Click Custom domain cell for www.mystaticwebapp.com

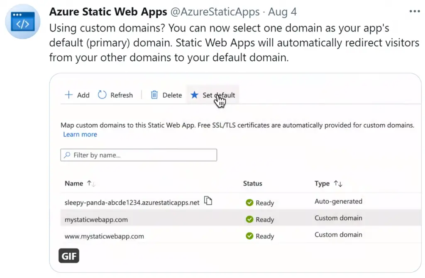pyautogui.click(x=338, y=234)
